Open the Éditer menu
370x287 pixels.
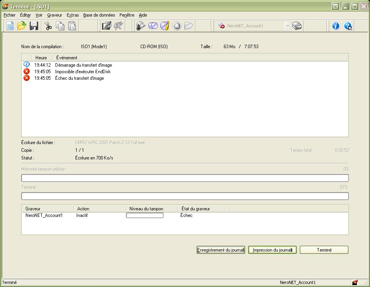25,15
